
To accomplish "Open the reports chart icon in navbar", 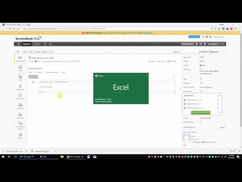I will (50, 44).
